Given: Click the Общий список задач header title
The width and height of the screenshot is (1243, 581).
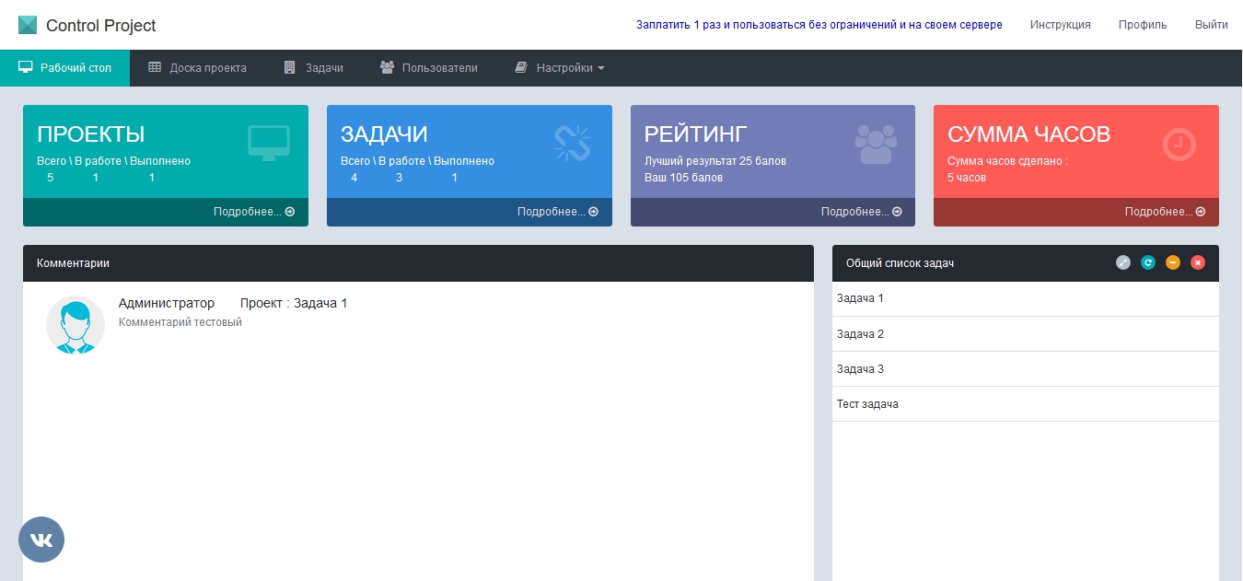Looking at the screenshot, I should 900,263.
